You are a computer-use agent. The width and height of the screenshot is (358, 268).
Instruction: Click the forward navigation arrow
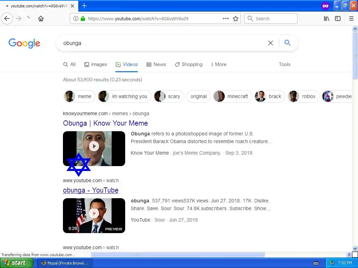coord(19,18)
